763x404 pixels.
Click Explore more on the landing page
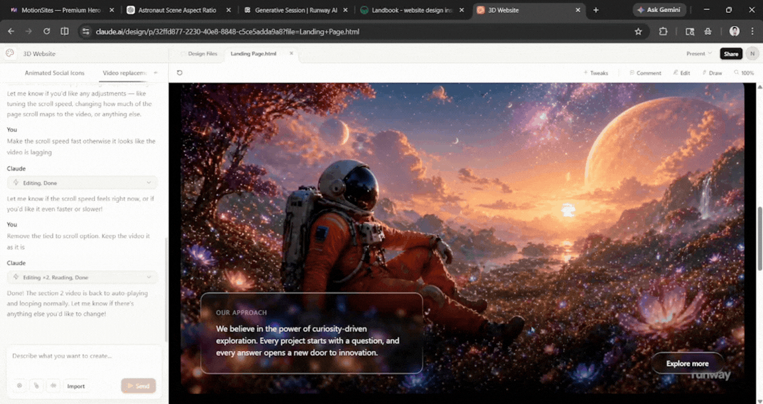click(x=687, y=363)
